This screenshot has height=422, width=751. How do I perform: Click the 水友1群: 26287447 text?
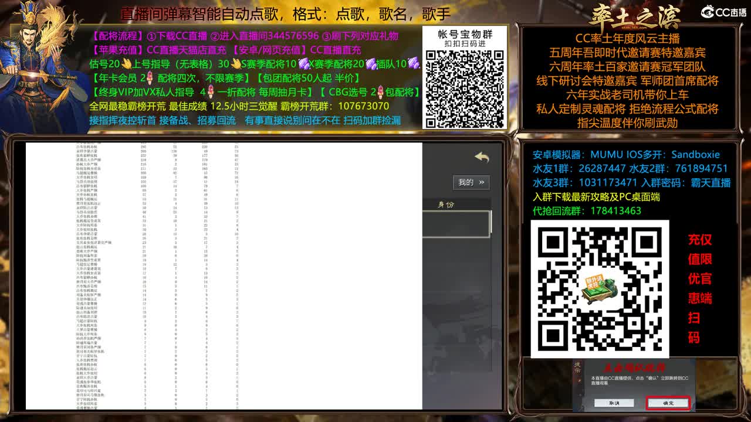579,169
